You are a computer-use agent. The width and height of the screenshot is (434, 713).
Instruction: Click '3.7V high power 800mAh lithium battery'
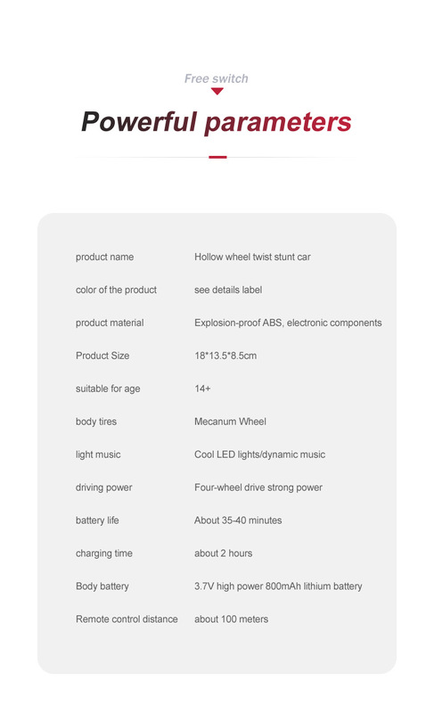pyautogui.click(x=278, y=586)
